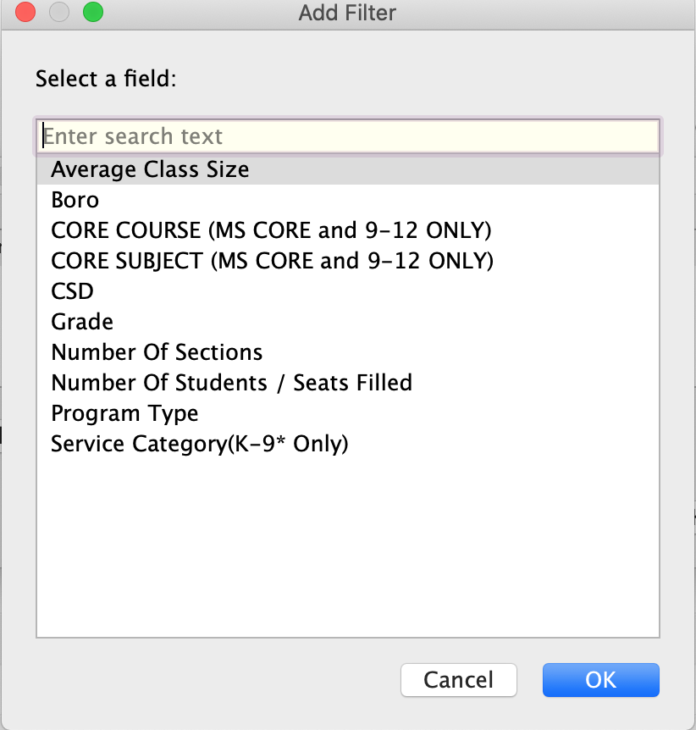Select the Program Type field
Image resolution: width=696 pixels, height=730 pixels.
pos(124,413)
